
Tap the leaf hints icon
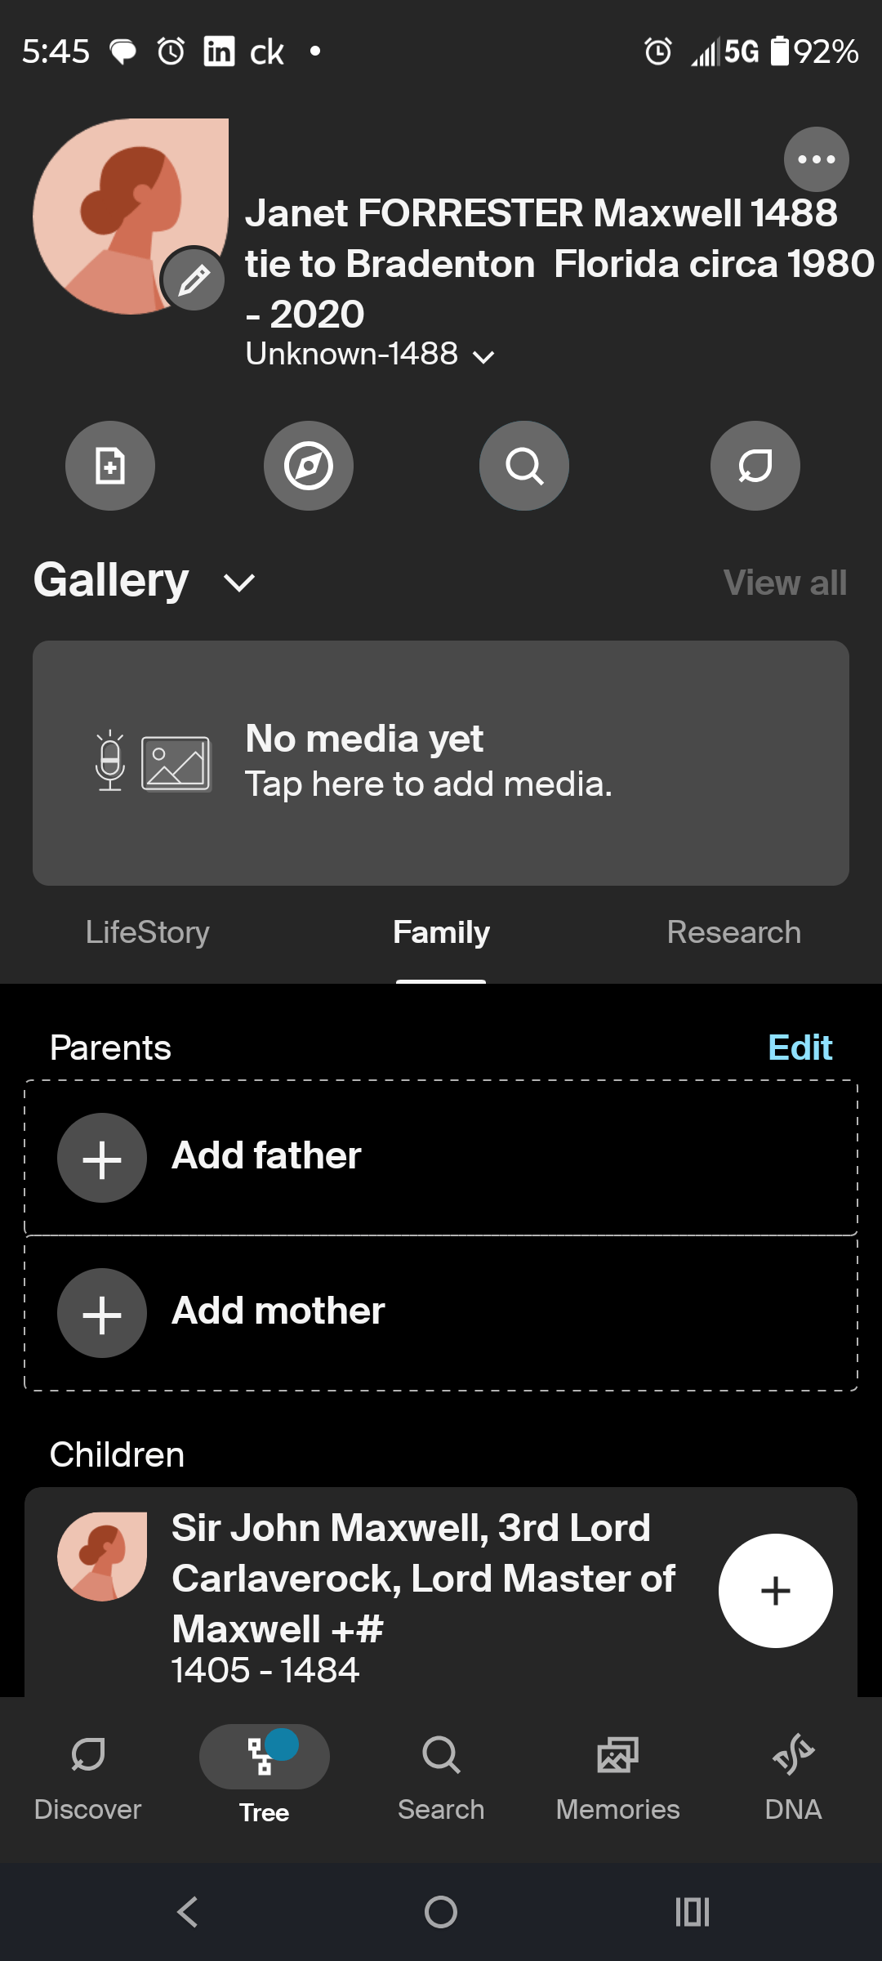[755, 466]
